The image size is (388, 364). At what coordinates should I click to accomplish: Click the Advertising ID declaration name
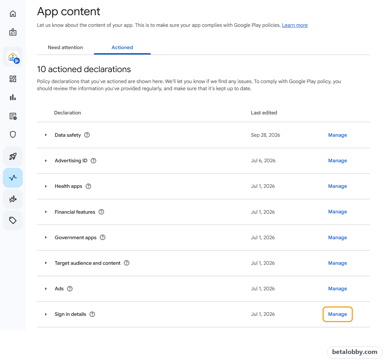click(71, 161)
